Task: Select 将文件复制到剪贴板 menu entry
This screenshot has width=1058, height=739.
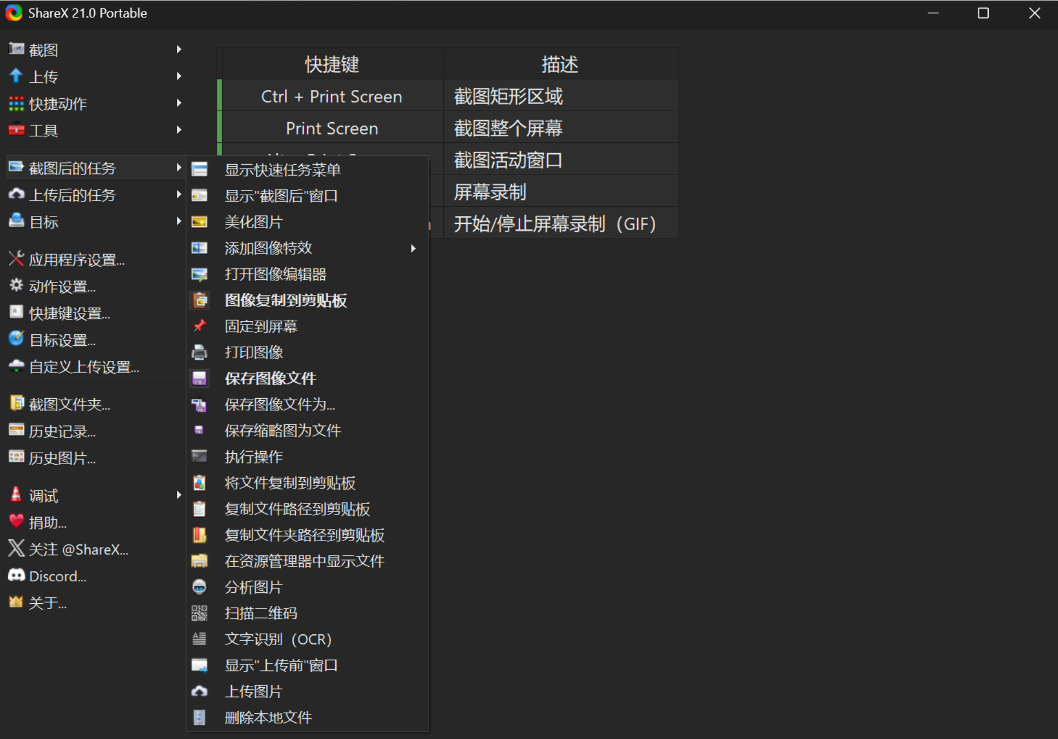Action: pos(307,483)
